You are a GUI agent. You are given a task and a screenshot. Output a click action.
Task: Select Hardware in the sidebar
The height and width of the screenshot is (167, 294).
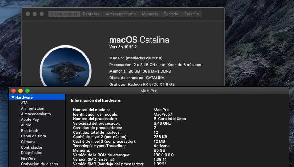pyautogui.click(x=37, y=97)
